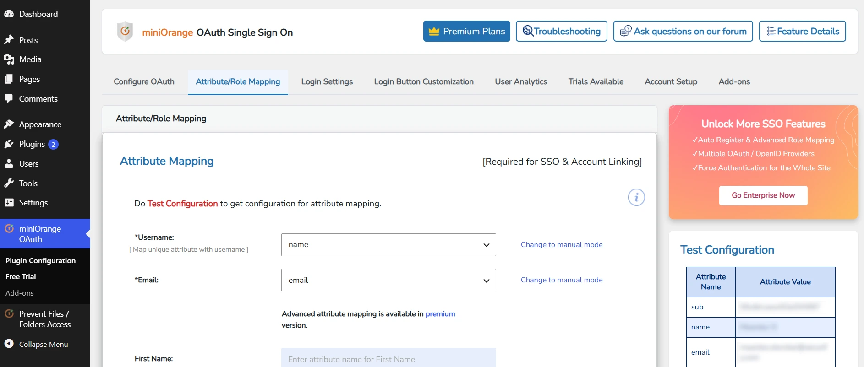Click the Collapse Menu arrow icon
The width and height of the screenshot is (864, 367).
coord(9,344)
